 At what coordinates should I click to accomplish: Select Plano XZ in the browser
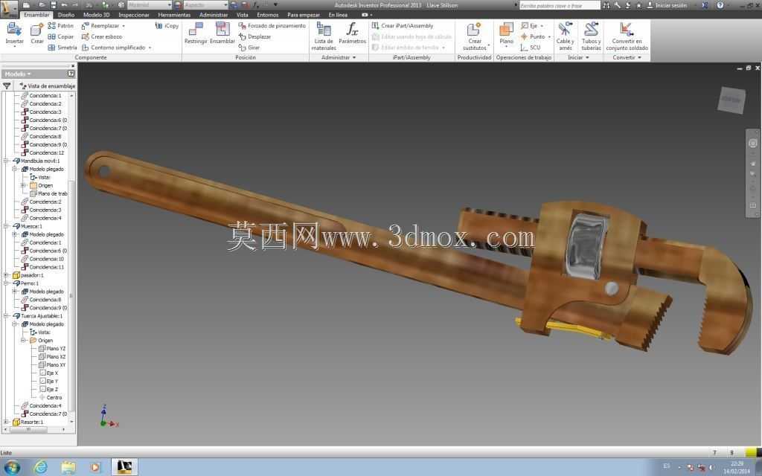point(52,356)
